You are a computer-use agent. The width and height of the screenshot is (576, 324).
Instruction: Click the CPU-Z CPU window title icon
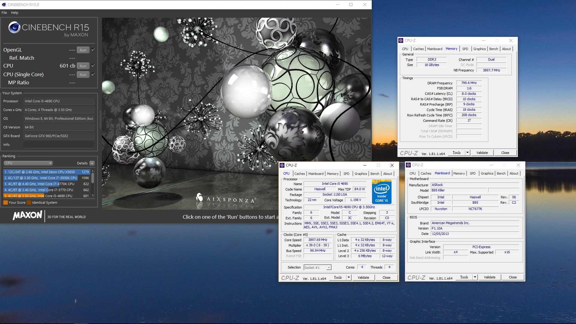tap(282, 165)
